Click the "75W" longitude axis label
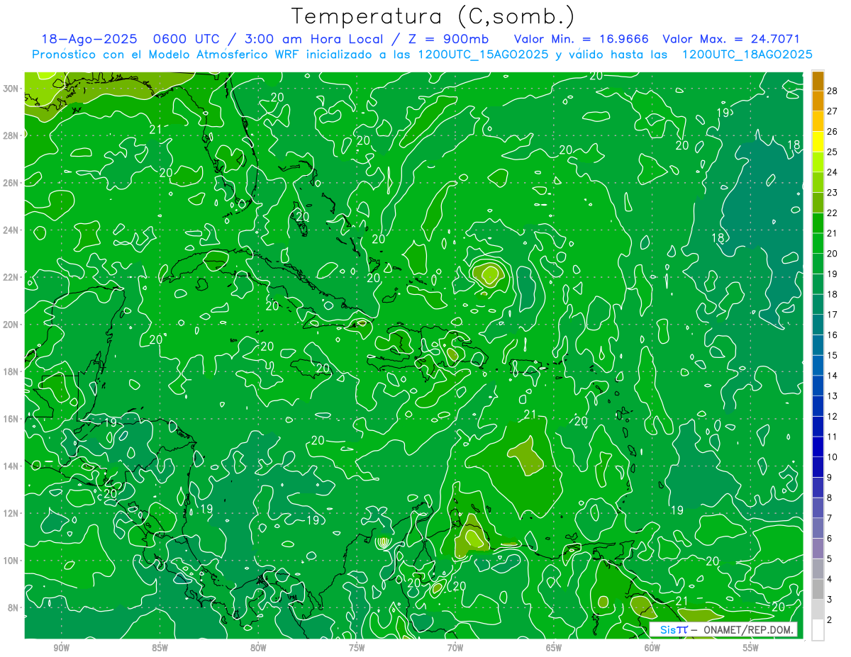This screenshot has height=657, width=851. [357, 648]
